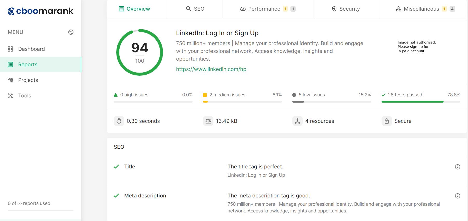The width and height of the screenshot is (468, 221).
Task: Click Performance gray badge showing 1
Action: tap(293, 9)
